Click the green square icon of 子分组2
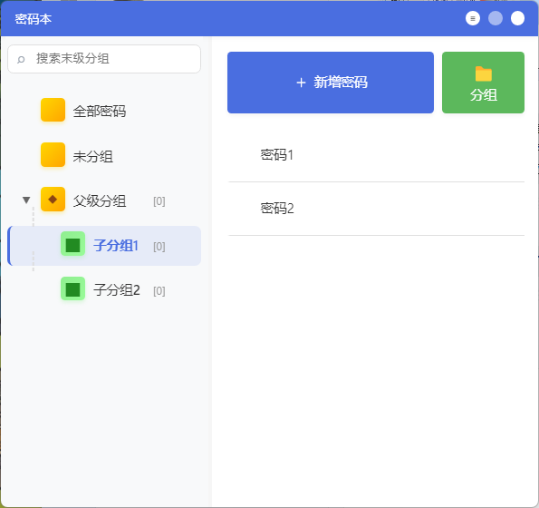The height and width of the screenshot is (508, 539). click(x=72, y=288)
